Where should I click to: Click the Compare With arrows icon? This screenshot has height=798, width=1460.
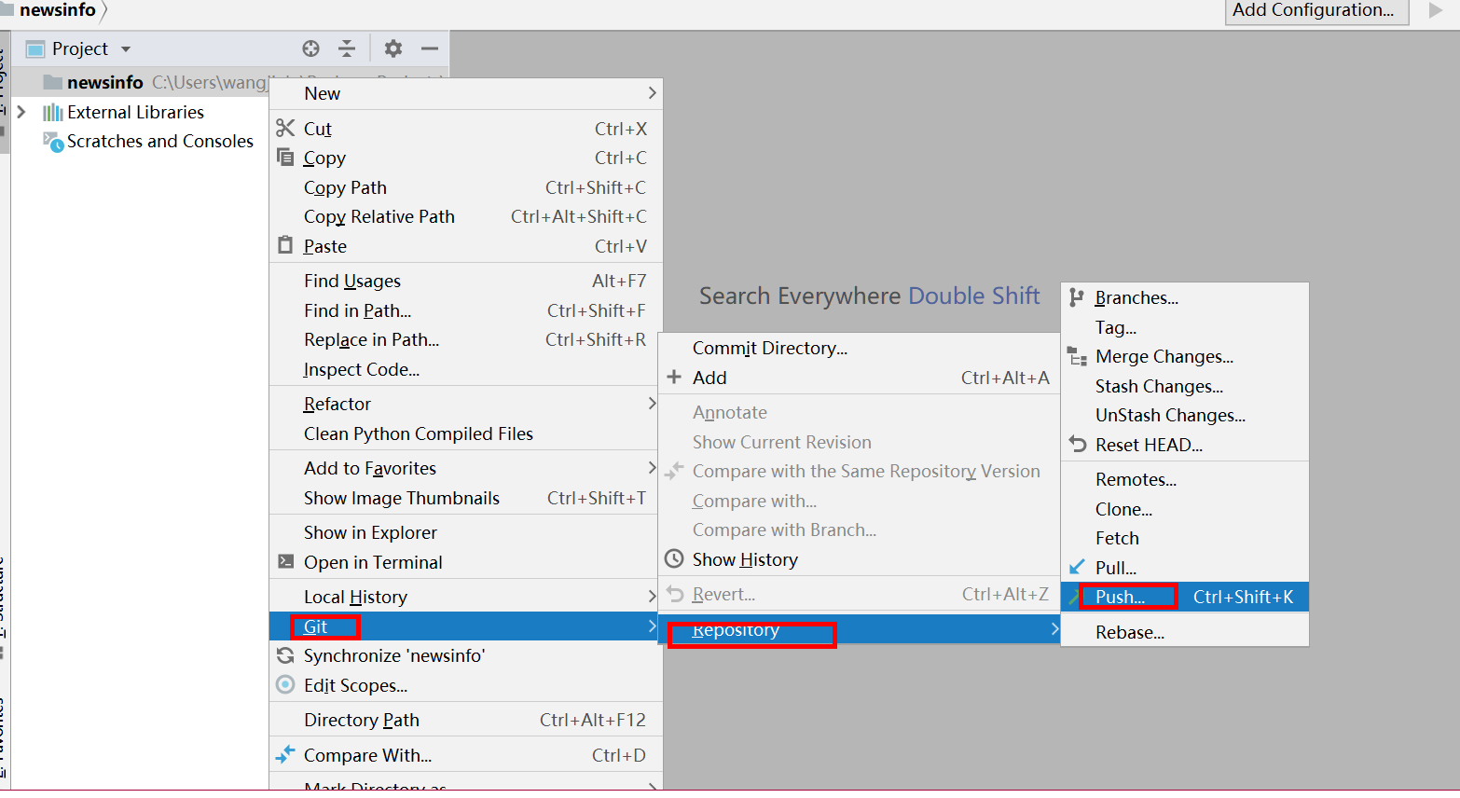coord(285,754)
